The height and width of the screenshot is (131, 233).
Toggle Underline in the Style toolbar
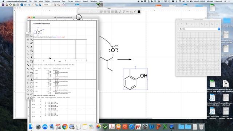(123, 12)
